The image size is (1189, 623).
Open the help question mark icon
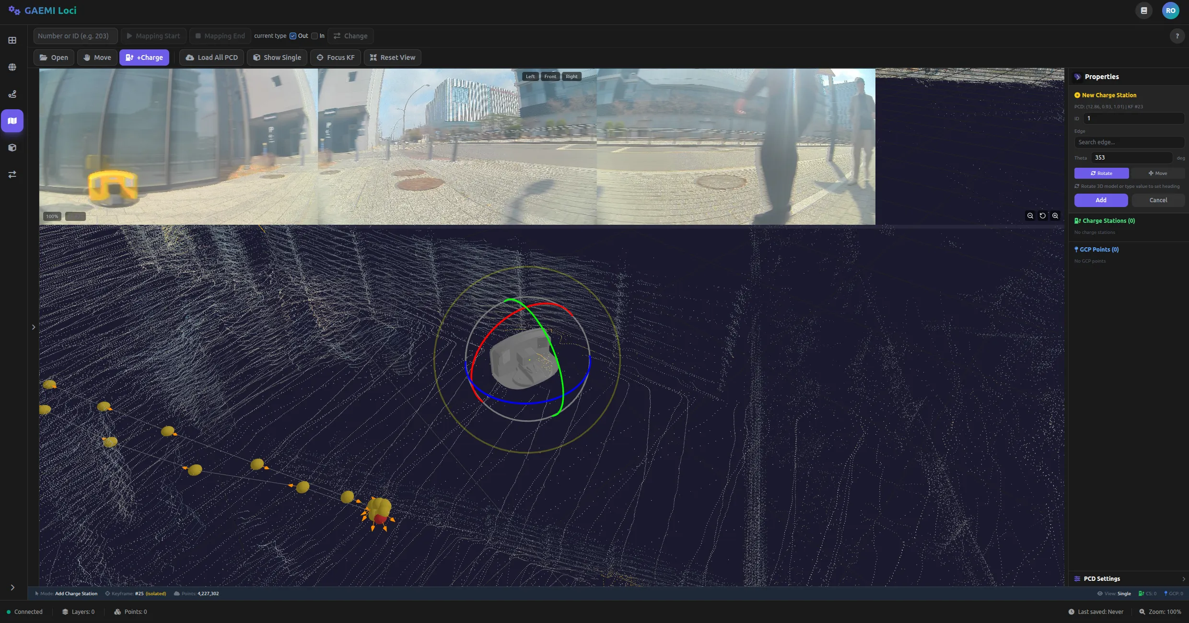click(1177, 36)
